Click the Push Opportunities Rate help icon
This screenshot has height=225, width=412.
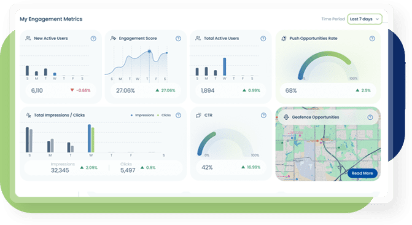tap(372, 38)
